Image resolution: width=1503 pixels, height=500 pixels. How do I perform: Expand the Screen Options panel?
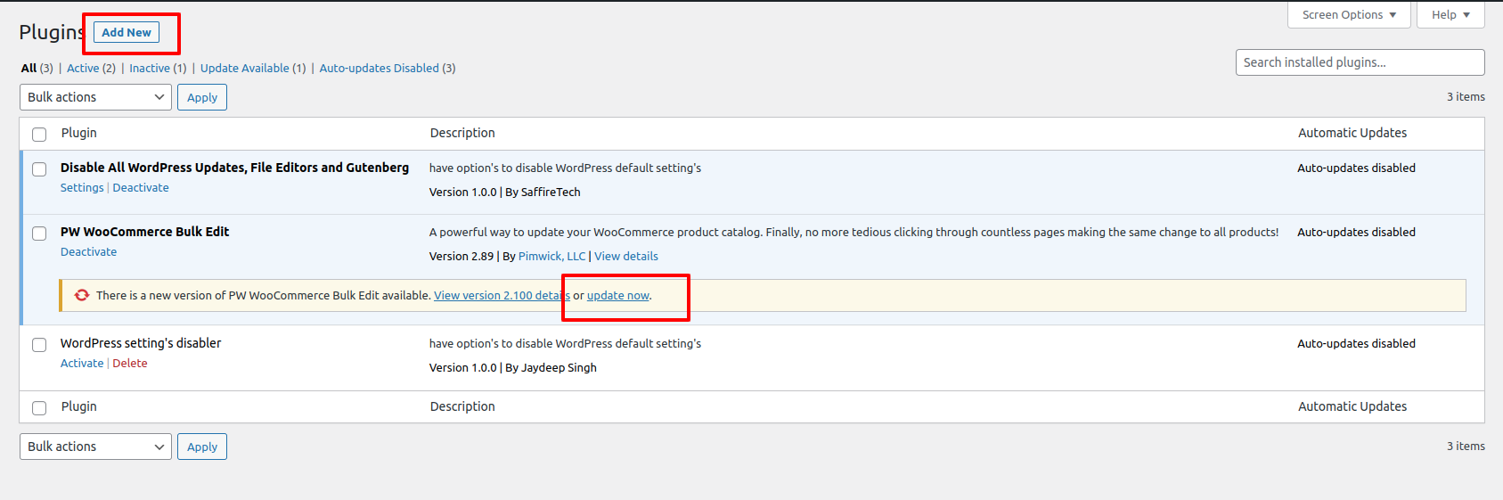point(1349,14)
